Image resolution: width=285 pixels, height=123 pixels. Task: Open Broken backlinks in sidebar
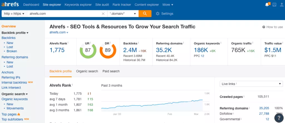pyautogui.click(x=12, y=51)
